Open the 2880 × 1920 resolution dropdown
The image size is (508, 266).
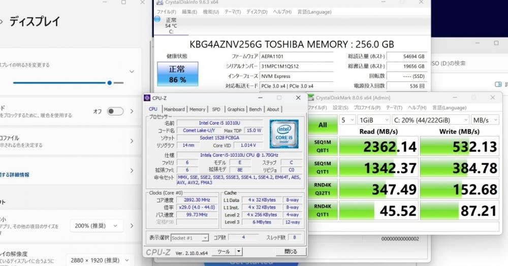tap(101, 260)
